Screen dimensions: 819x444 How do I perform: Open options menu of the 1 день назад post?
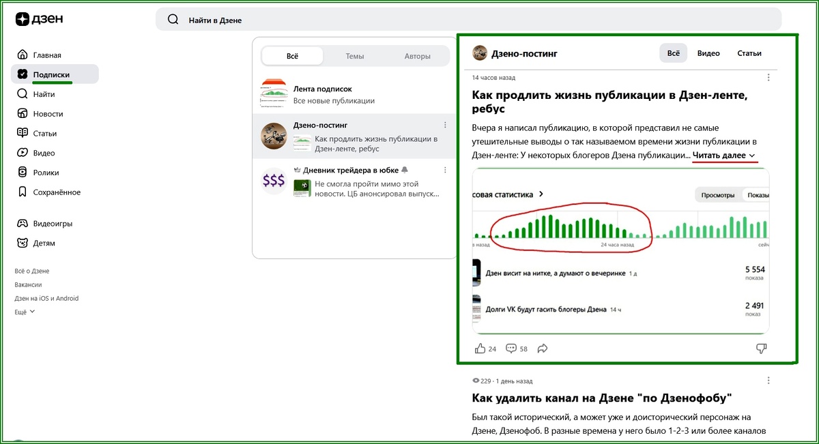(769, 380)
